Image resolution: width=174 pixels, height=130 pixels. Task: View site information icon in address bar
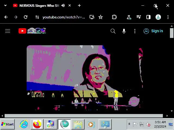pos(37,17)
